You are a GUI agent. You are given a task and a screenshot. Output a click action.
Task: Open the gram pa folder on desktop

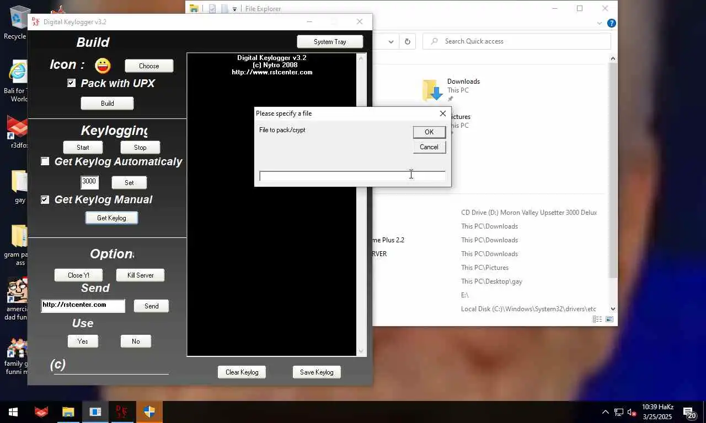coord(18,245)
